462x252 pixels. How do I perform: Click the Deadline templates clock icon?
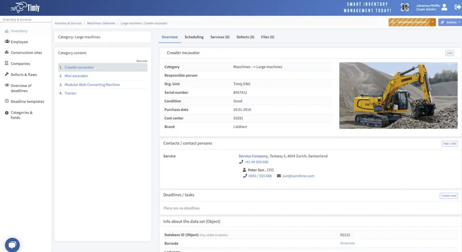6,101
